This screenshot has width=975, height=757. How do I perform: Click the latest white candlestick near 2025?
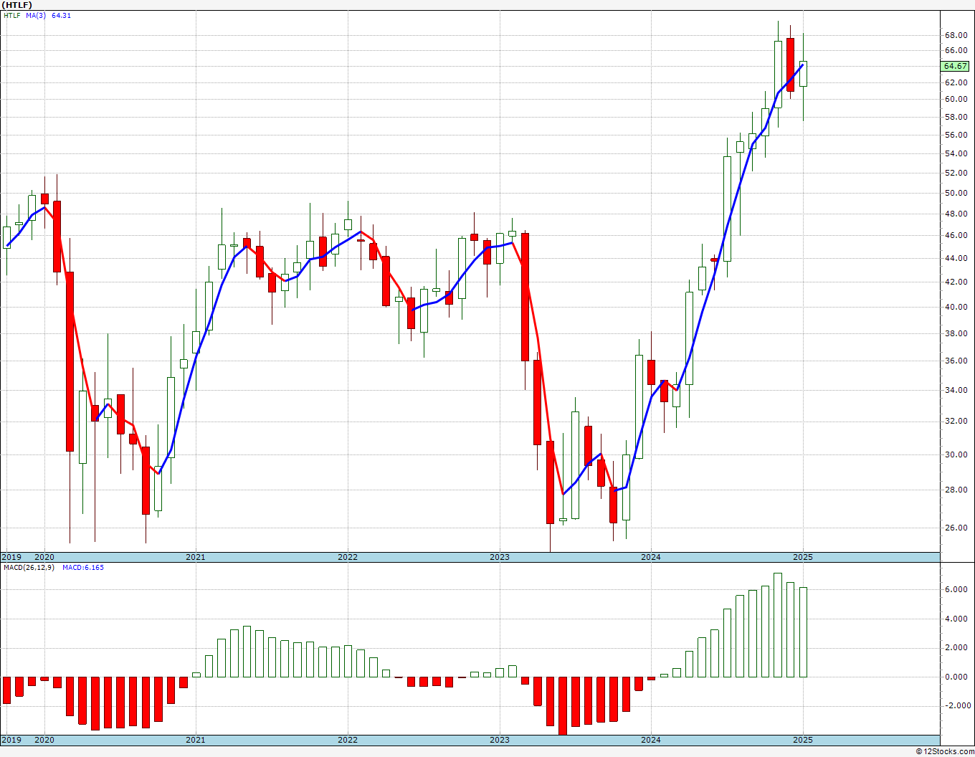tap(803, 74)
